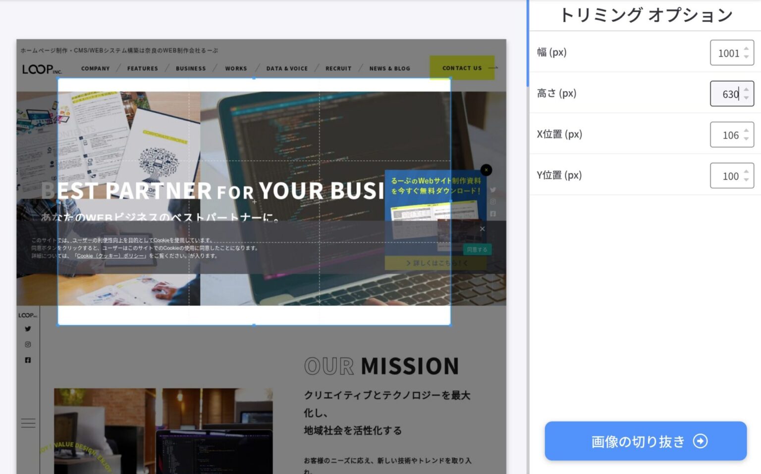Screen dimensions: 761x474
Task: Click the Y位置 (px) input field
Action: 732,176
